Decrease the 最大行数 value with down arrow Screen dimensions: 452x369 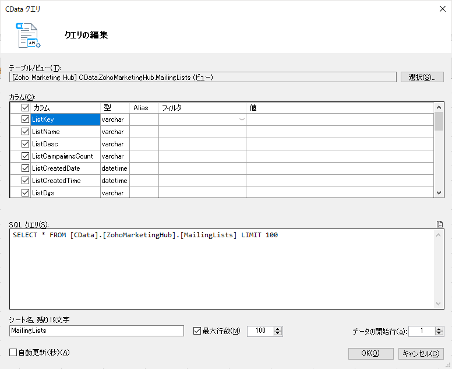pos(278,333)
